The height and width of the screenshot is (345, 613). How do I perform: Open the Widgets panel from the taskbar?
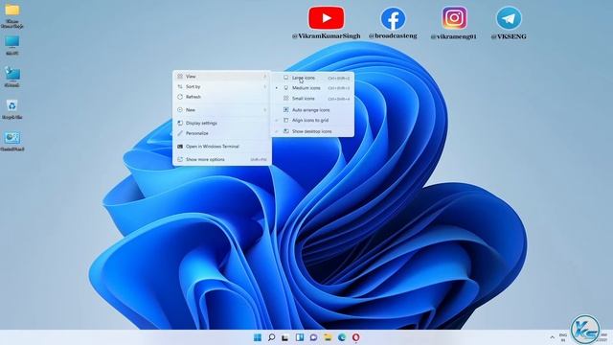point(300,337)
